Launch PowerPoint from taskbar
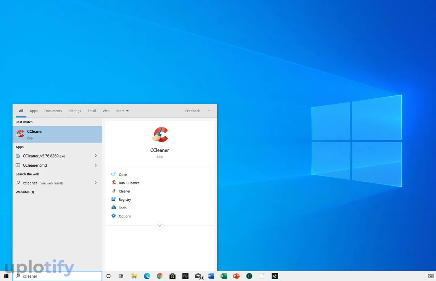 (236, 276)
